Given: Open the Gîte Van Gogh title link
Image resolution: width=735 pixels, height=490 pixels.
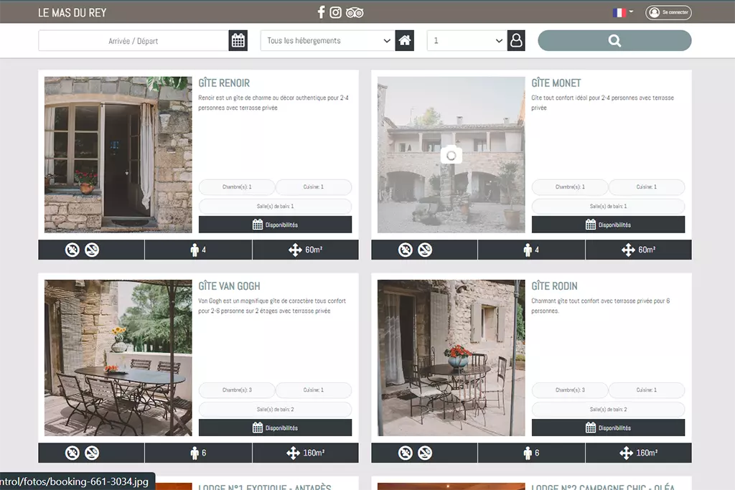Looking at the screenshot, I should [229, 286].
